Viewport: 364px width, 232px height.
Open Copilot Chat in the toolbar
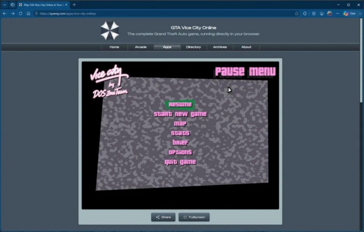click(350, 14)
